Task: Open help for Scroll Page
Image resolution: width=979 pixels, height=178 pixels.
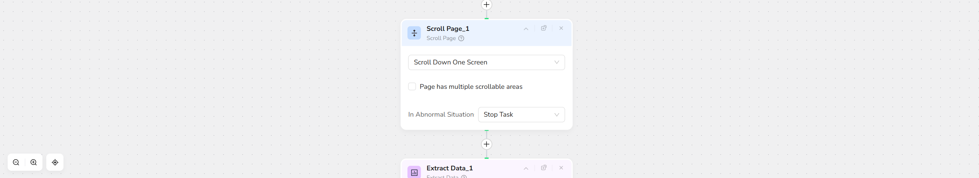Action: point(461,38)
